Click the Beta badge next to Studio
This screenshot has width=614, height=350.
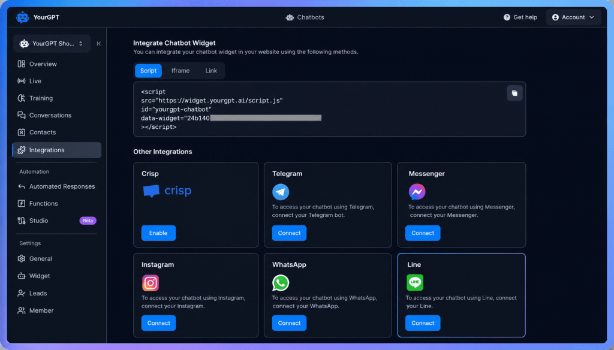tap(88, 221)
